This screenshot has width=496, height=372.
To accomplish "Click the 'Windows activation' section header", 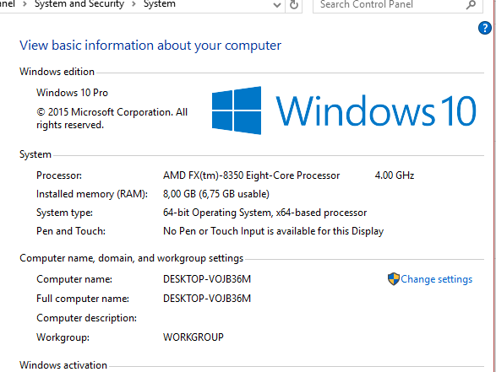I will tap(63, 365).
